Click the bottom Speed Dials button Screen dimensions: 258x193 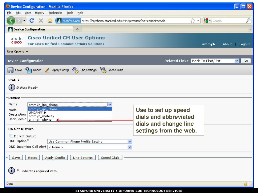tap(110, 158)
